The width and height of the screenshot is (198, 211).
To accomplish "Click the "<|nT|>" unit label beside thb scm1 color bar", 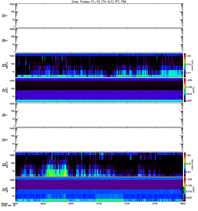I will [194, 90].
